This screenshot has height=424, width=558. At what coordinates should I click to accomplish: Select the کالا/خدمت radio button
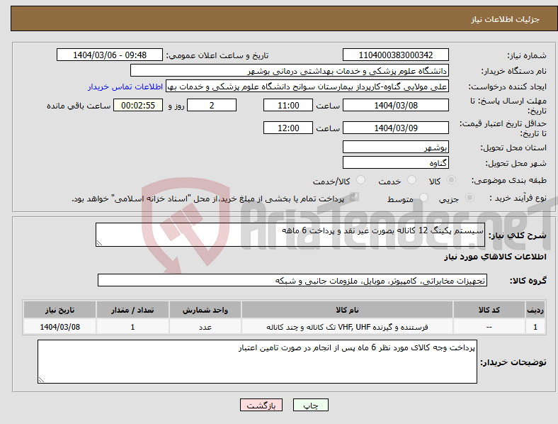click(x=361, y=180)
